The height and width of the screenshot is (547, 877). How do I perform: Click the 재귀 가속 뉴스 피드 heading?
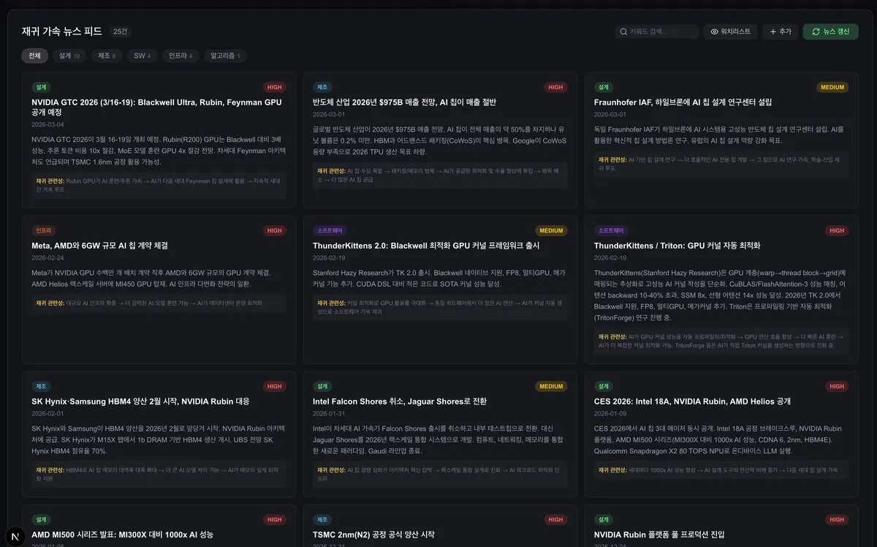click(61, 31)
